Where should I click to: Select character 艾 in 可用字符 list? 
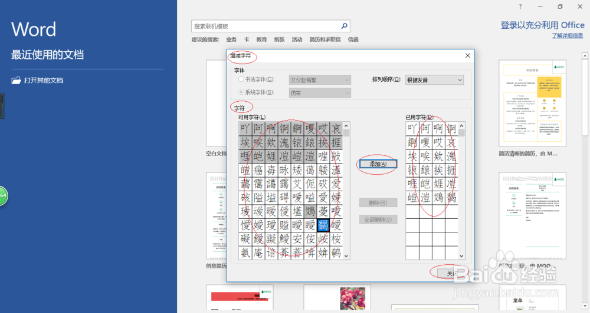pos(297,184)
